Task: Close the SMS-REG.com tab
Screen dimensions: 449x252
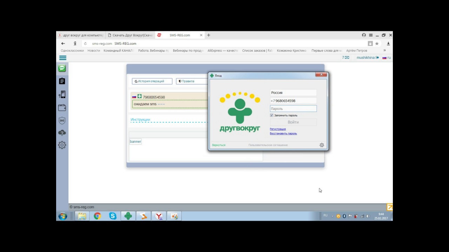Action: click(201, 35)
